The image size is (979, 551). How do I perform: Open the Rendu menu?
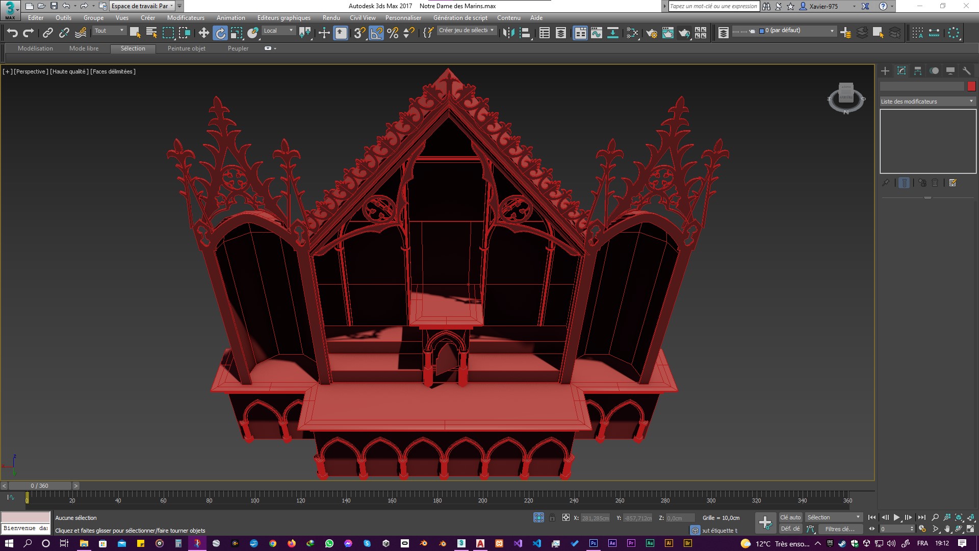(x=331, y=18)
